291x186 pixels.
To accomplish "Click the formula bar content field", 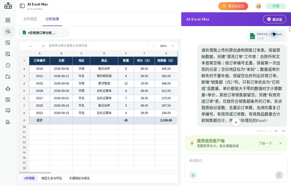I will click(98, 46).
